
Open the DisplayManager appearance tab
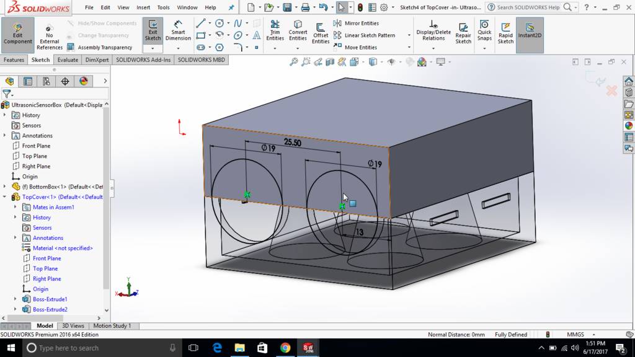coord(84,81)
